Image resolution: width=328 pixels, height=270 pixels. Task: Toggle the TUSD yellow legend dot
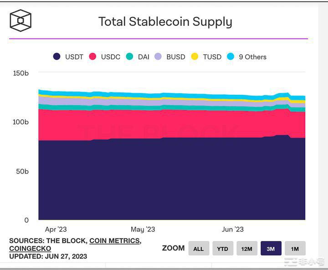click(x=195, y=57)
